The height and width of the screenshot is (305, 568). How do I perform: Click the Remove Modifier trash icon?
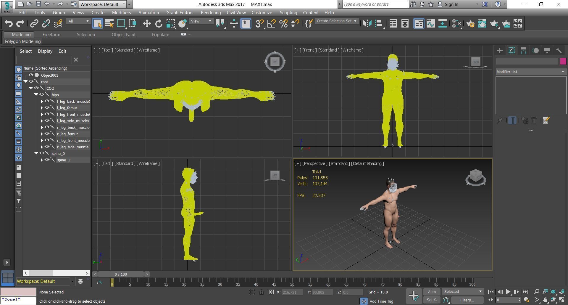pyautogui.click(x=534, y=120)
